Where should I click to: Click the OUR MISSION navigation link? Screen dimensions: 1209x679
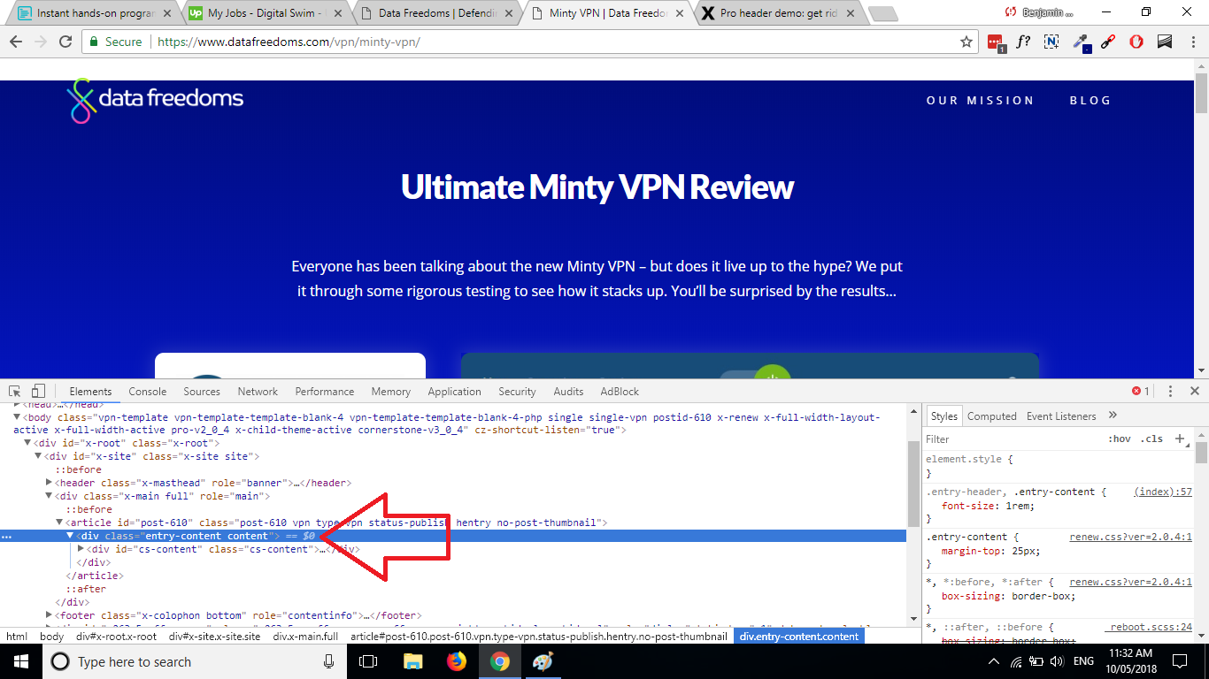tap(980, 101)
